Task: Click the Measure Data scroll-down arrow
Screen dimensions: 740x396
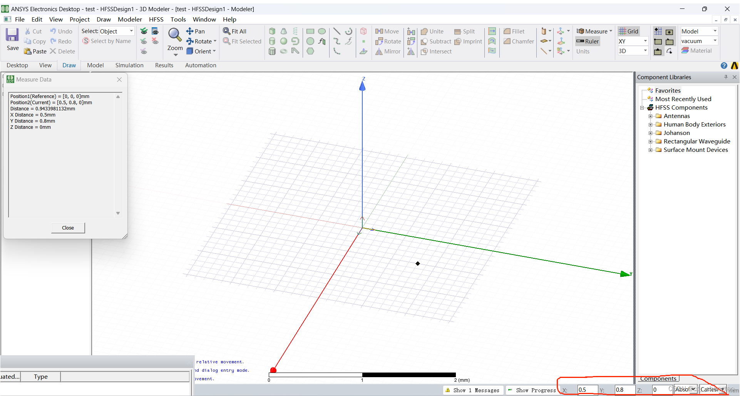Action: [x=118, y=213]
